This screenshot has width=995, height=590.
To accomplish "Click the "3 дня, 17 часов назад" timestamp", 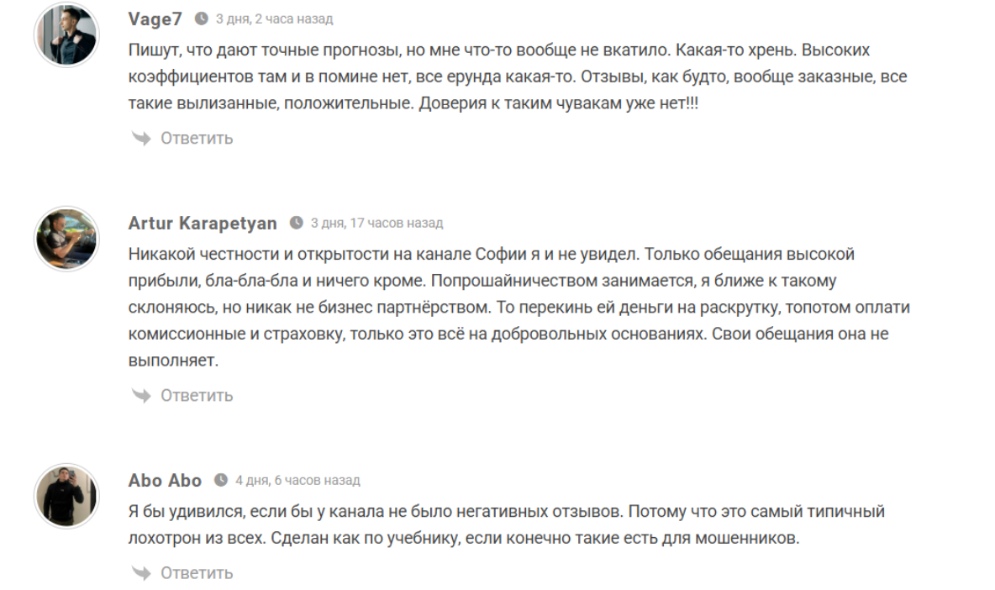I will (x=376, y=223).
